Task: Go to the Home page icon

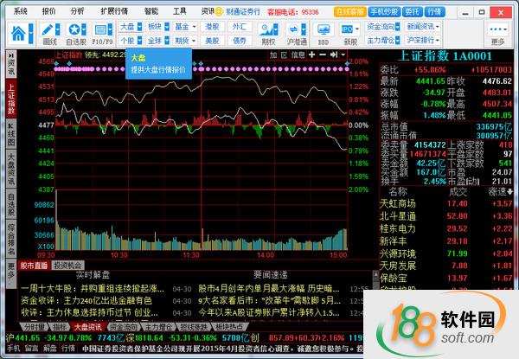Action: (18, 33)
